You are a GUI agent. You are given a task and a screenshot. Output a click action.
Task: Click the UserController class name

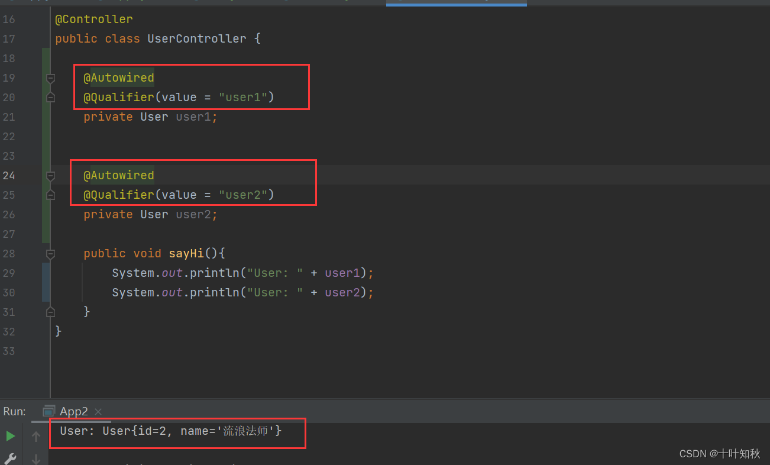coord(197,39)
